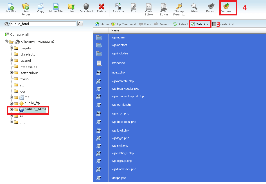Click the Compress toolbar icon
Screen dimensions: 266x184
click(x=226, y=7)
